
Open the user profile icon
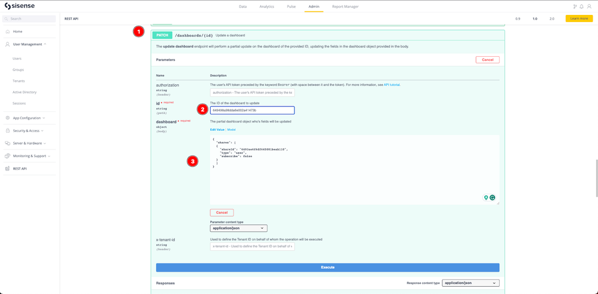tap(589, 7)
